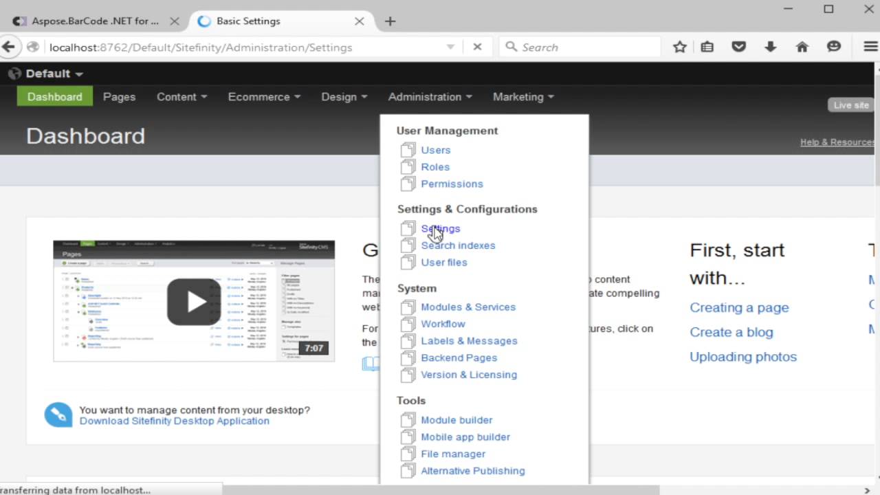This screenshot has width=880, height=495.
Task: Click the page icon beside Modules & Services
Action: pyautogui.click(x=408, y=307)
